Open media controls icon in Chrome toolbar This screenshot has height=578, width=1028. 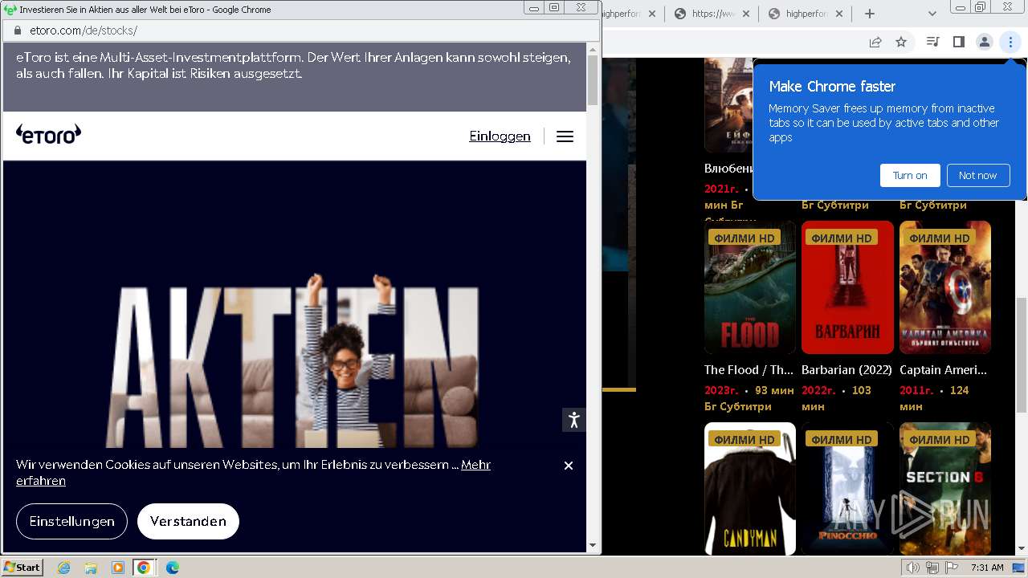tap(932, 42)
